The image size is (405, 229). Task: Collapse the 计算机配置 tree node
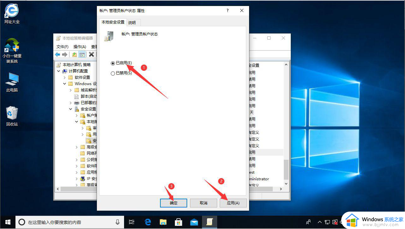[x=59, y=71]
